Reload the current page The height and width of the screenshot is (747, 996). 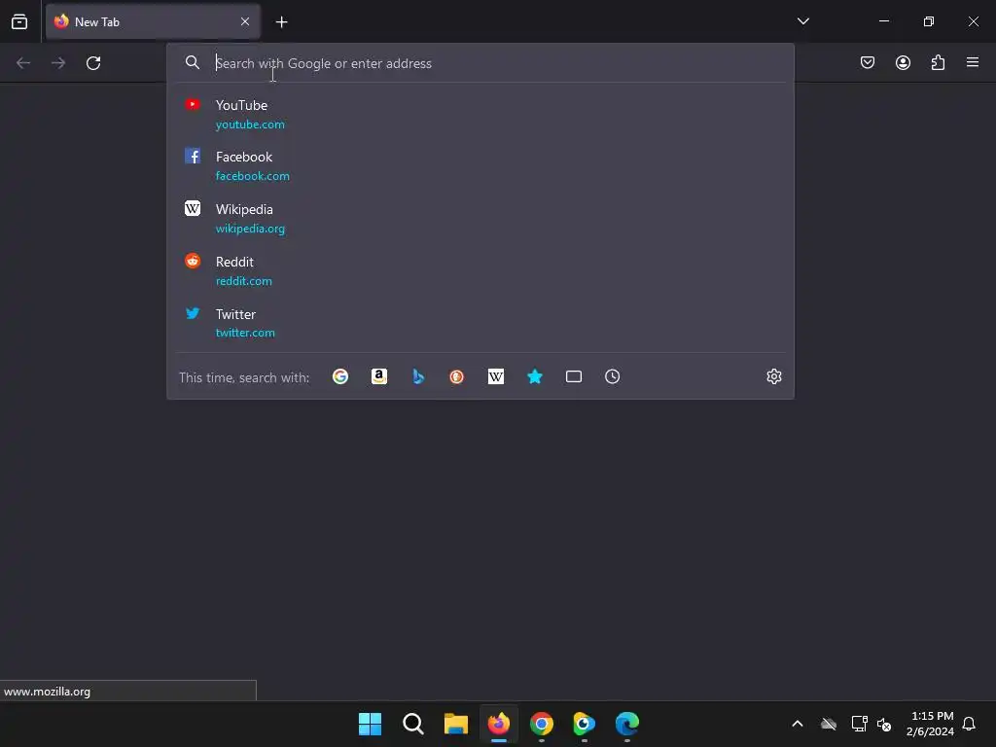(93, 63)
